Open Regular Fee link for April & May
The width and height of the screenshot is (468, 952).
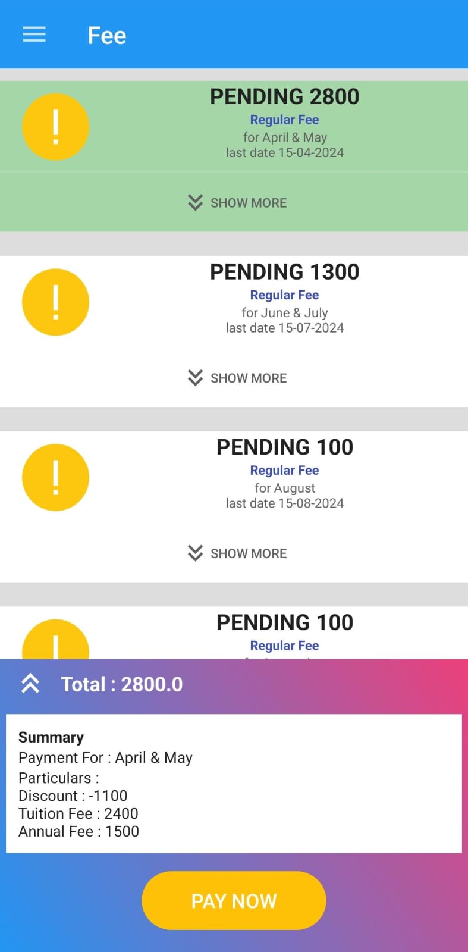(x=284, y=120)
